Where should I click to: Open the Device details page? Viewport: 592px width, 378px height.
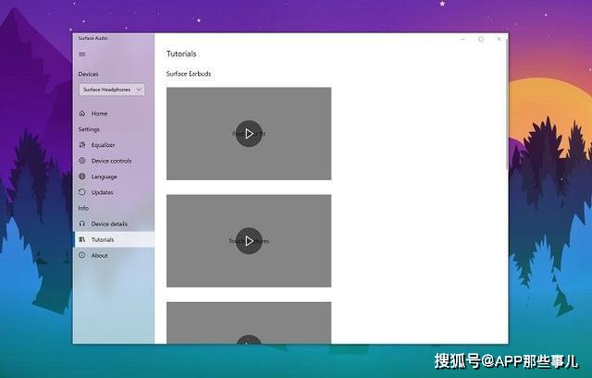click(114, 224)
